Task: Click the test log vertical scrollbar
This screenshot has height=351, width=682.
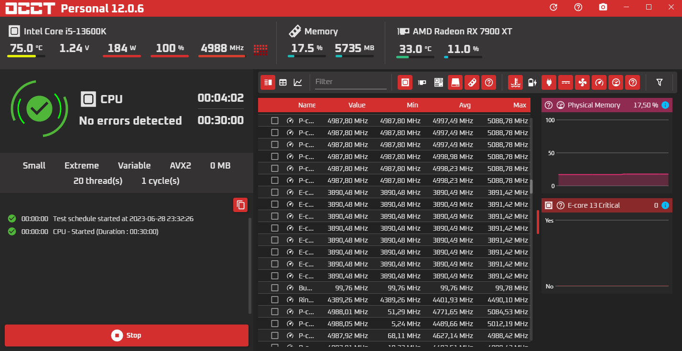Action: 250,266
